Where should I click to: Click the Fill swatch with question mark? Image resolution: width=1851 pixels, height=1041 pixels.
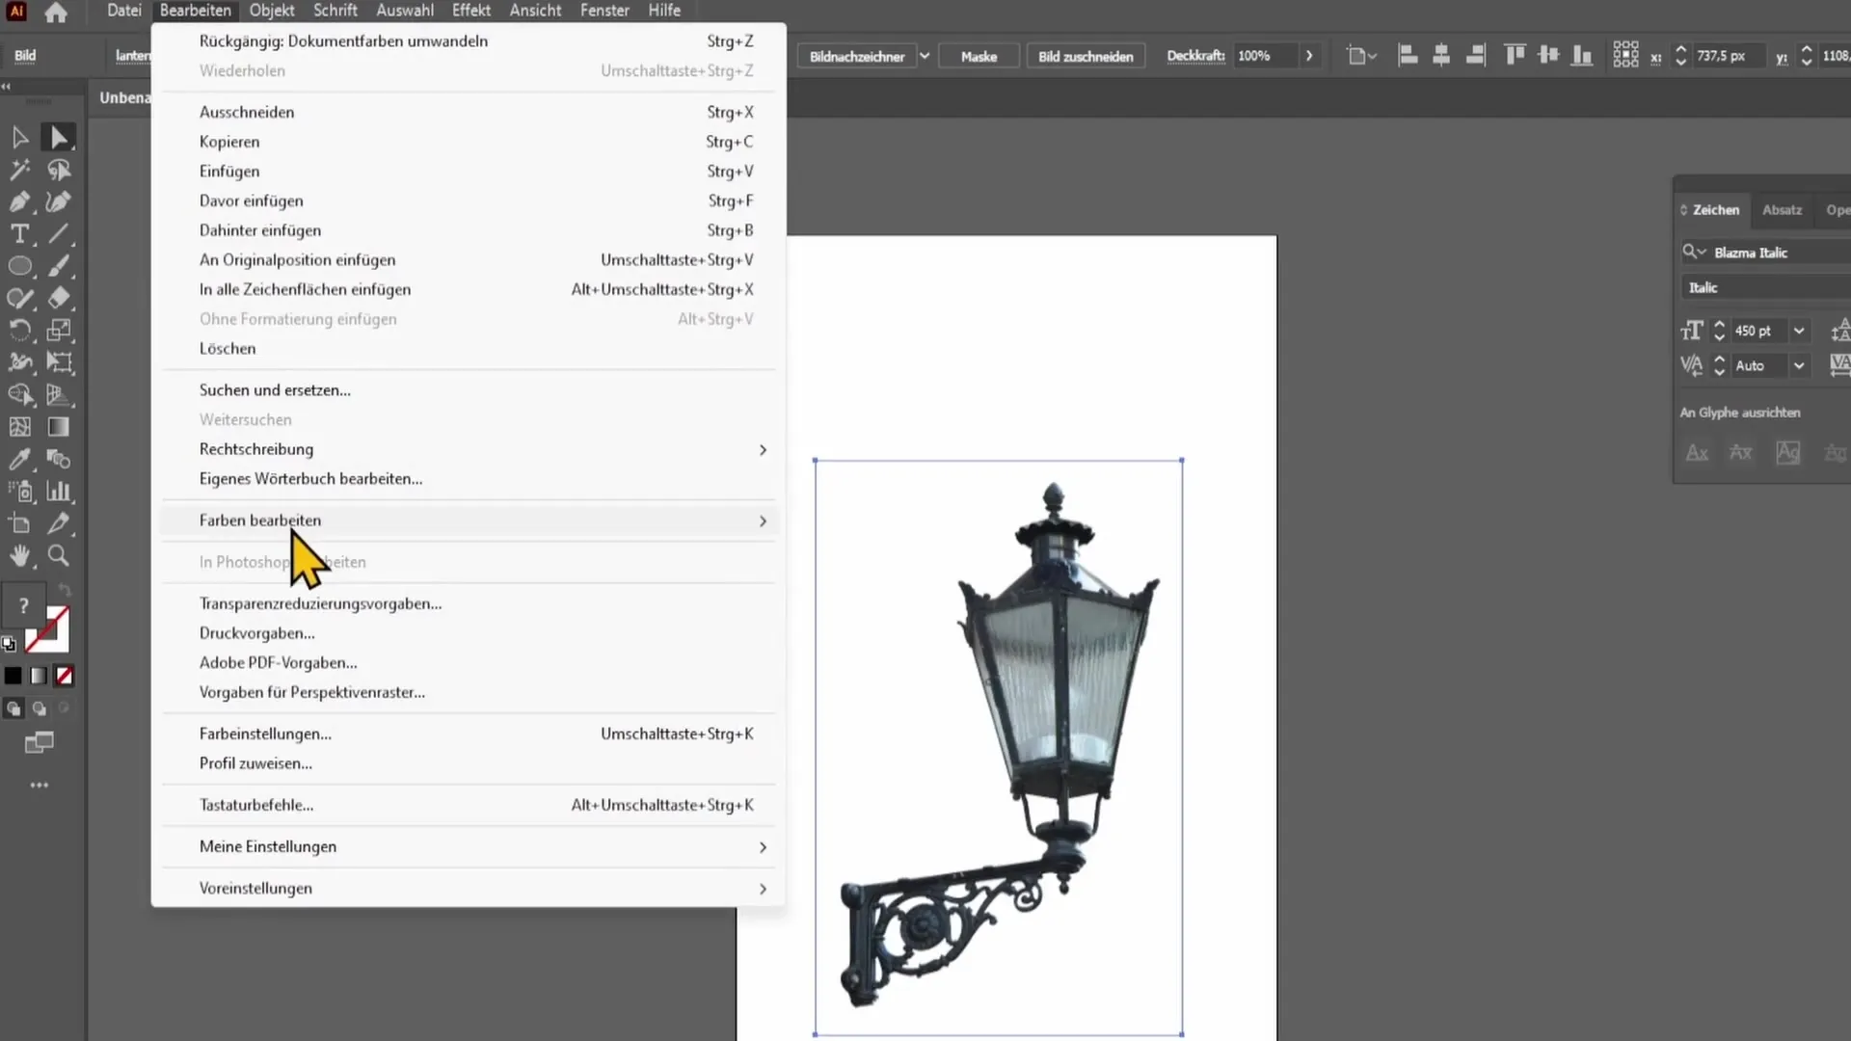(x=23, y=605)
